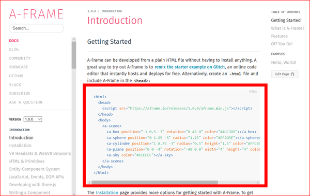Click the A-FRAME logo

tap(36, 14)
